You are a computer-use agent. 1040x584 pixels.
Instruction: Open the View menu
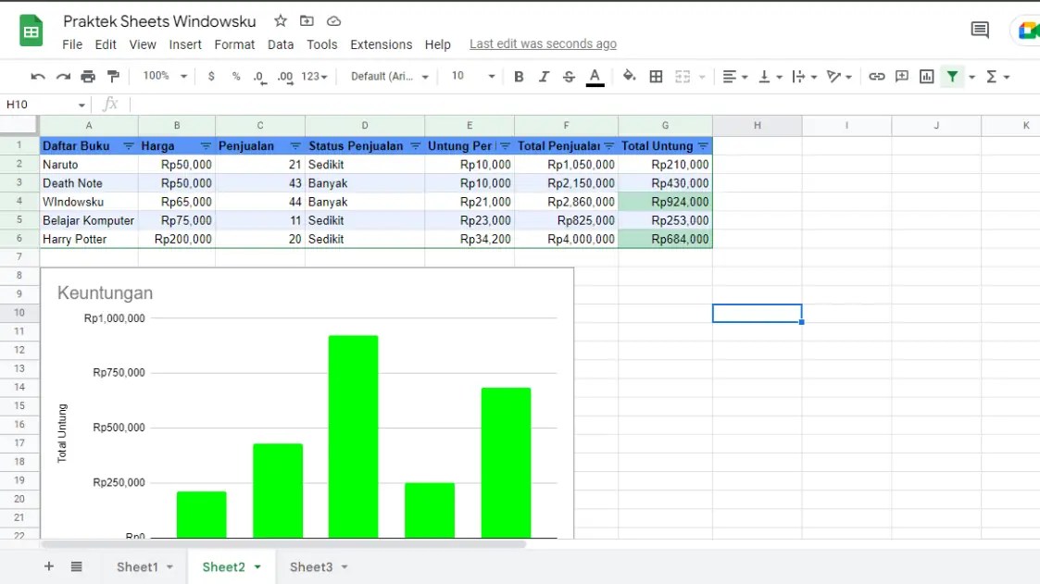143,44
